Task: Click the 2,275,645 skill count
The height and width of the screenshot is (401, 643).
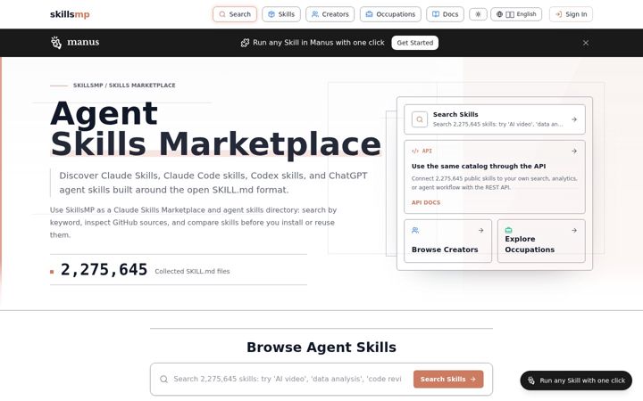Action: tap(104, 270)
